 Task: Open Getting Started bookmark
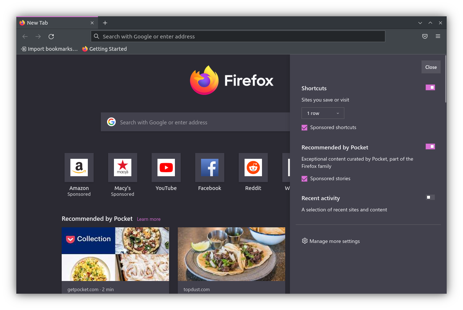[105, 49]
